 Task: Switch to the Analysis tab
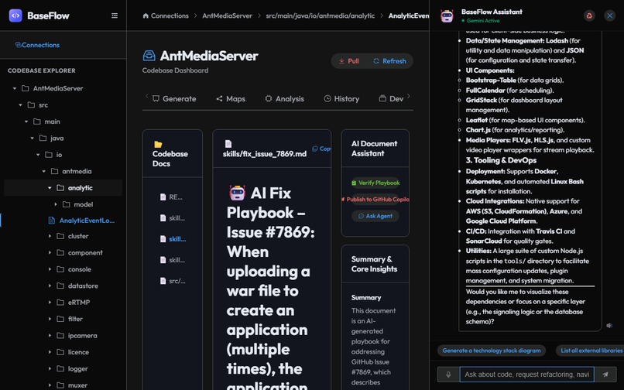pos(285,99)
